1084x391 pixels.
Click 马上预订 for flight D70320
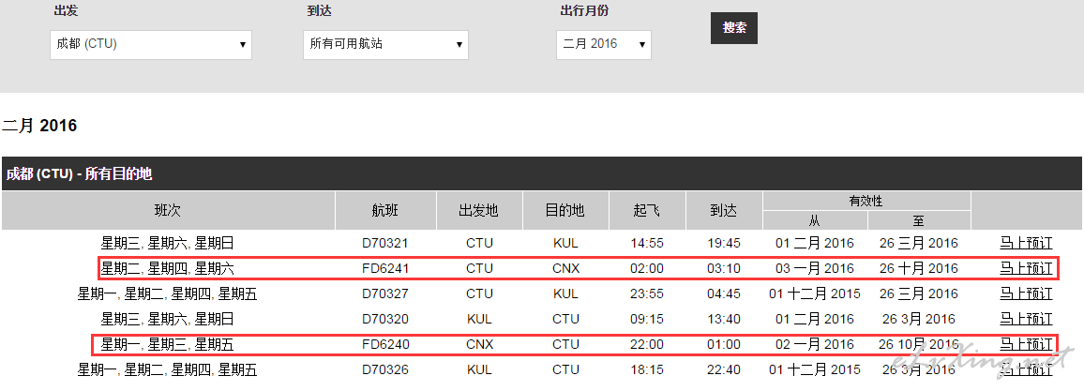(x=1026, y=319)
